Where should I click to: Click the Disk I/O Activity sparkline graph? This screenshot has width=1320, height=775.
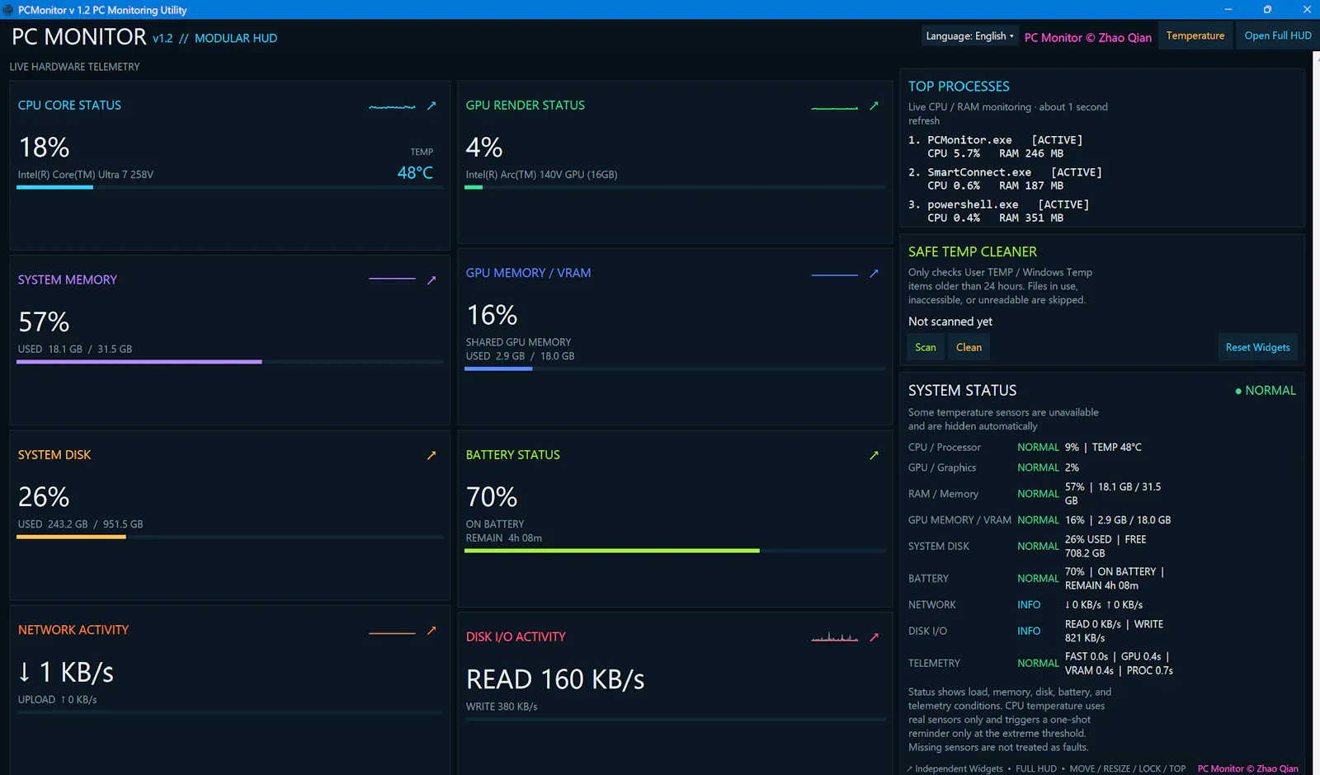point(835,636)
